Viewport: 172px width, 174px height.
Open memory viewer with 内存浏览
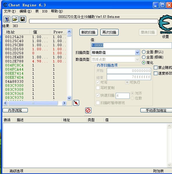(x=15, y=110)
